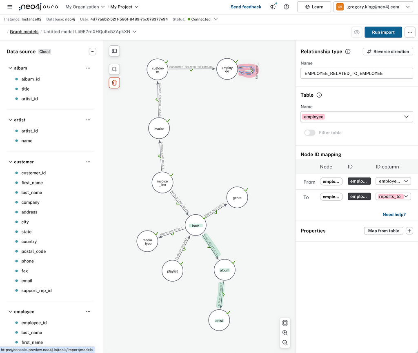Click the announcements megaphone icon
Image resolution: width=418 pixels, height=353 pixels.
273,7
